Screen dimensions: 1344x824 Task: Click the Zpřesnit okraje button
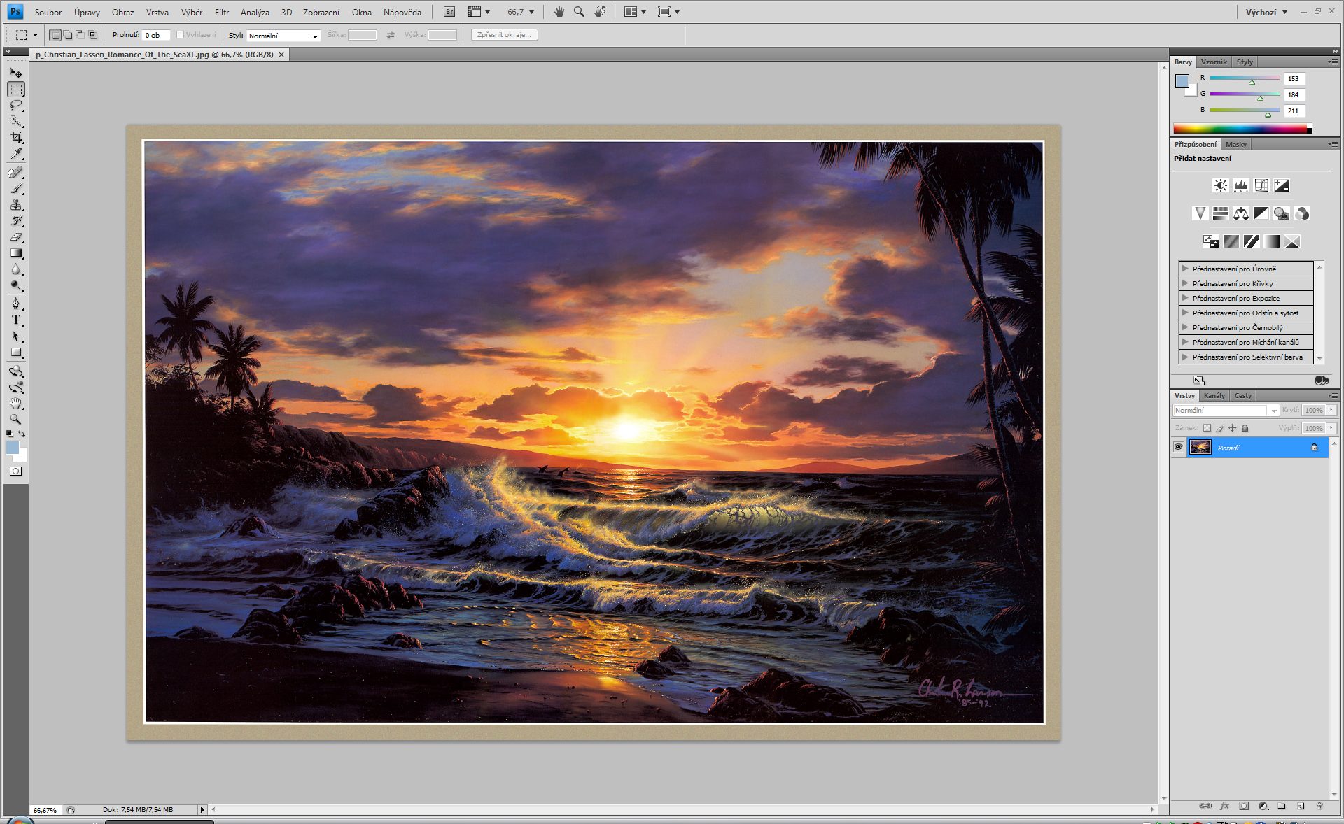(x=504, y=34)
